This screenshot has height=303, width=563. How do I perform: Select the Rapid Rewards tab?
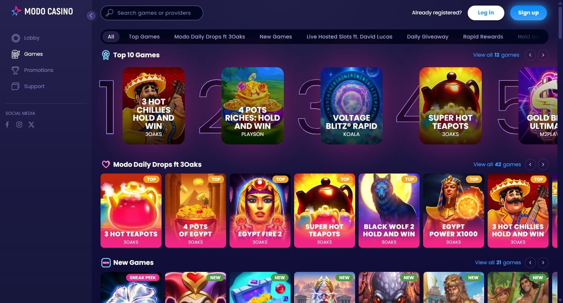(x=483, y=37)
